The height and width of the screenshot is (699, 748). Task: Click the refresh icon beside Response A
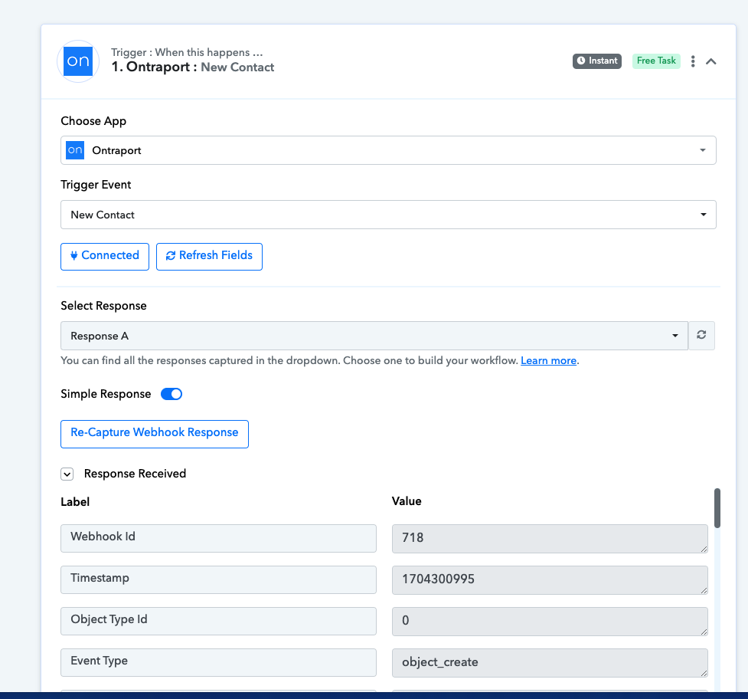[701, 335]
